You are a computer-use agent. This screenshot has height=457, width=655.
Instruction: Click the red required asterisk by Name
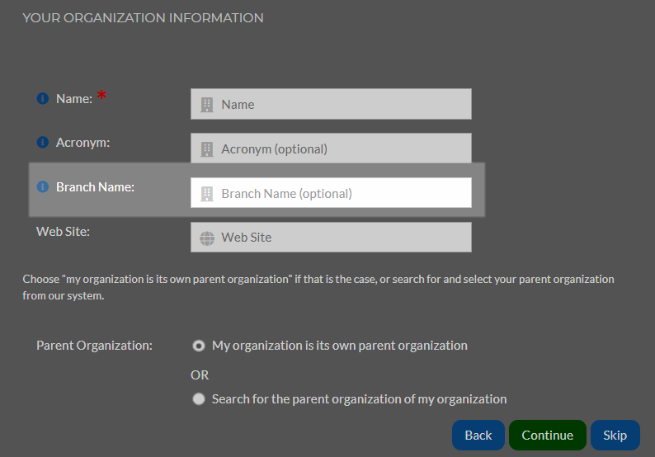point(102,95)
